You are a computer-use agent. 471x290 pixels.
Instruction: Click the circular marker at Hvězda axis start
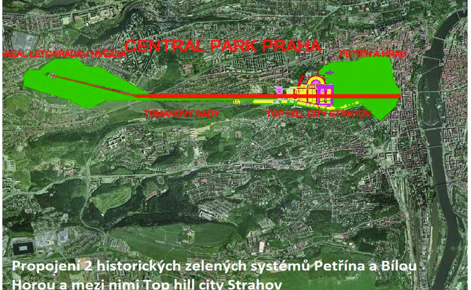pyautogui.click(x=49, y=74)
